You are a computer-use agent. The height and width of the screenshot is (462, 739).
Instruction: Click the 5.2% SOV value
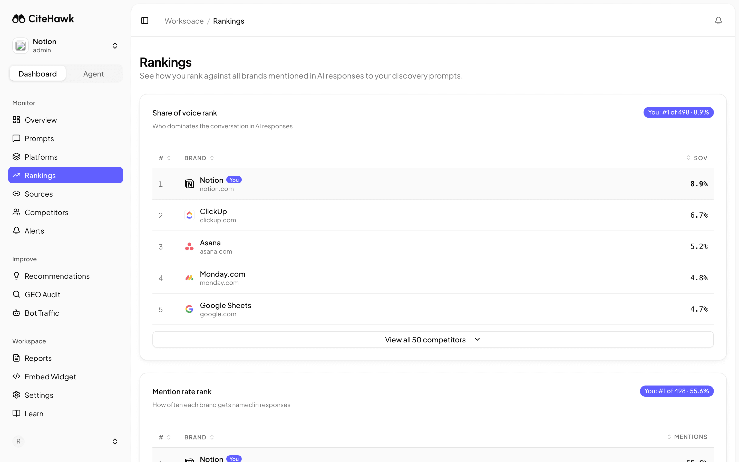pyautogui.click(x=699, y=246)
